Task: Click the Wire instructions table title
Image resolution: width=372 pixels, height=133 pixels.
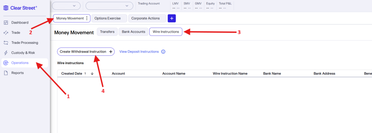Action: (70, 63)
